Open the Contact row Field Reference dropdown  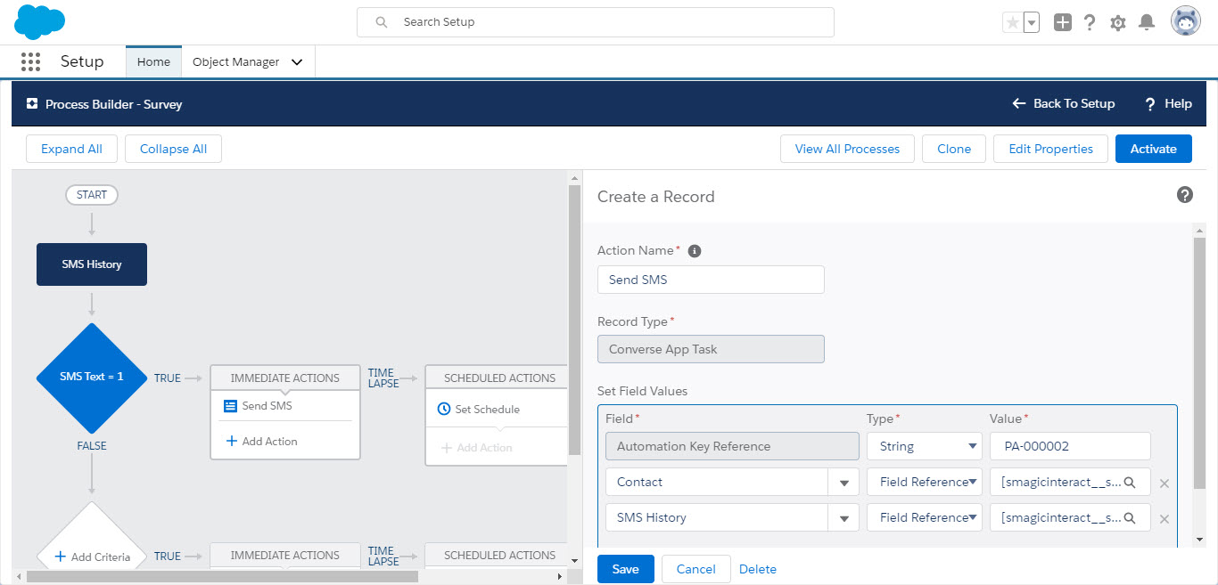coord(924,482)
